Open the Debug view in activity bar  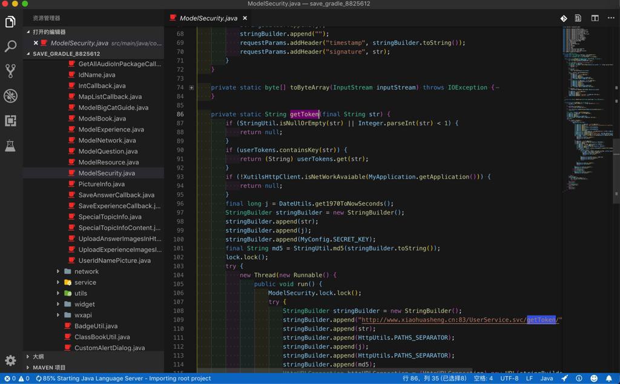[x=10, y=96]
